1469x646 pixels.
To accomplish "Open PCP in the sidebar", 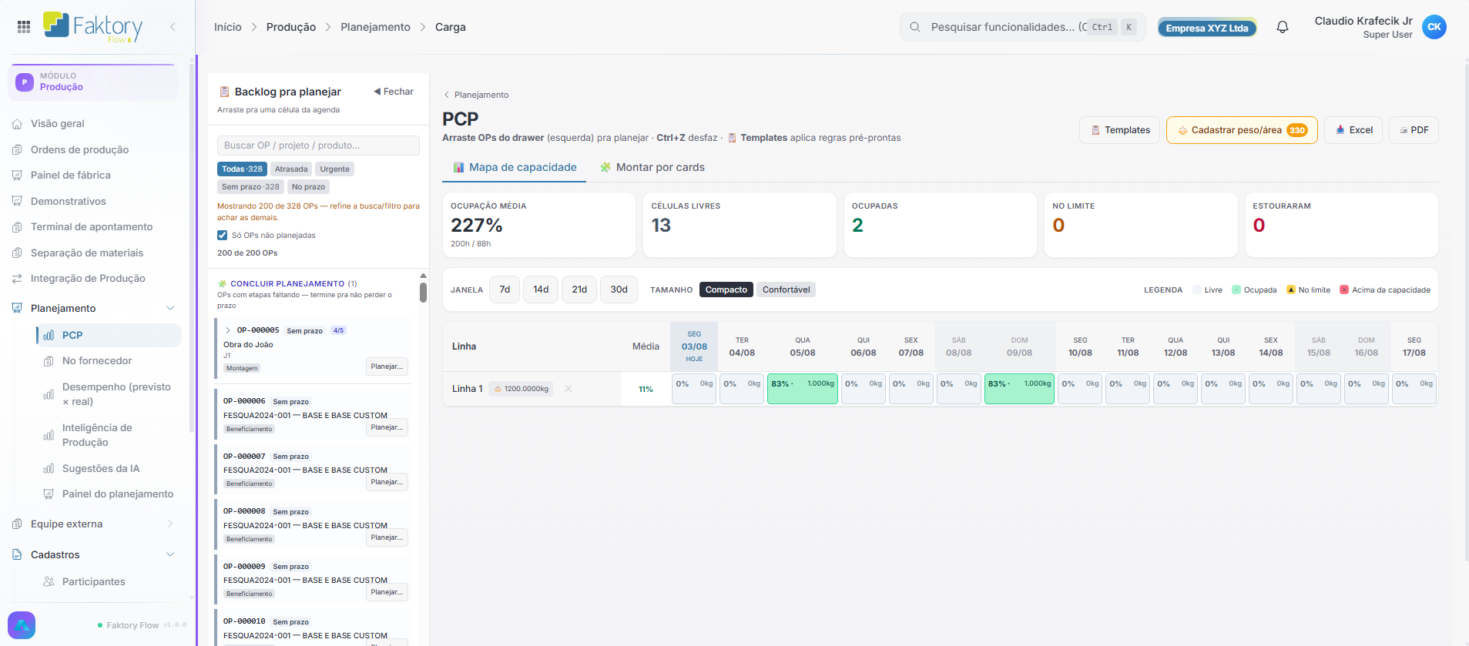I will tap(109, 336).
